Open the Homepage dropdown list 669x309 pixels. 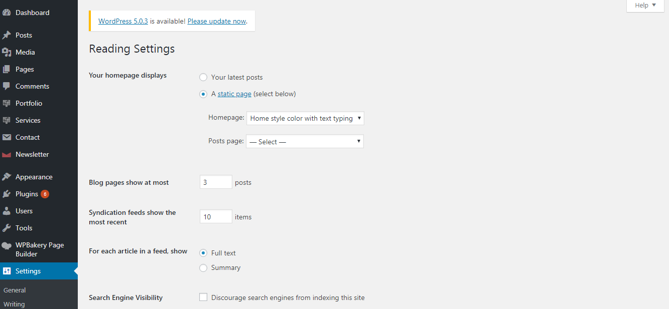click(305, 118)
